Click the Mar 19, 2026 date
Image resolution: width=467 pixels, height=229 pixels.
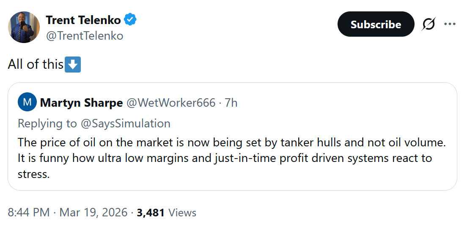(93, 213)
